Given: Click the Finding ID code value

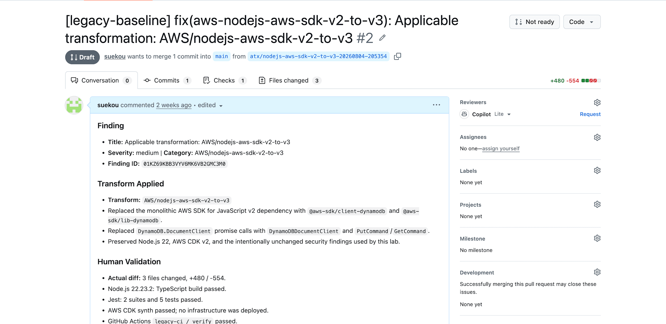Looking at the screenshot, I should coord(184,164).
